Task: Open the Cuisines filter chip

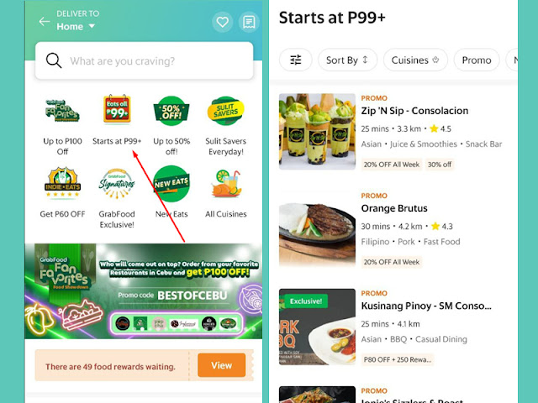Action: click(x=415, y=60)
